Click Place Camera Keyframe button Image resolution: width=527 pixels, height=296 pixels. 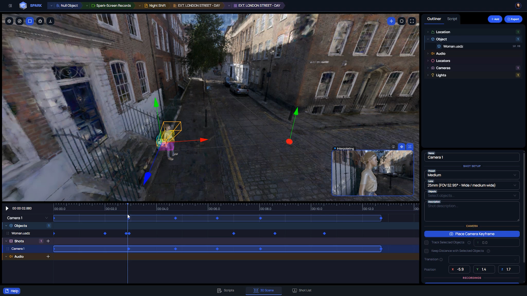click(x=472, y=234)
